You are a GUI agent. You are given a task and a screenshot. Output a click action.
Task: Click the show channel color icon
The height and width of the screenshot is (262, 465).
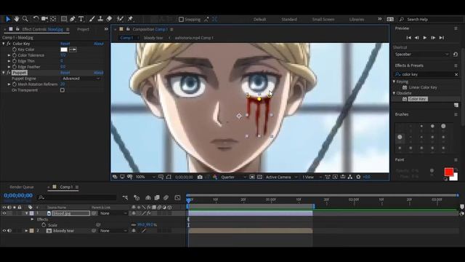[x=215, y=177]
